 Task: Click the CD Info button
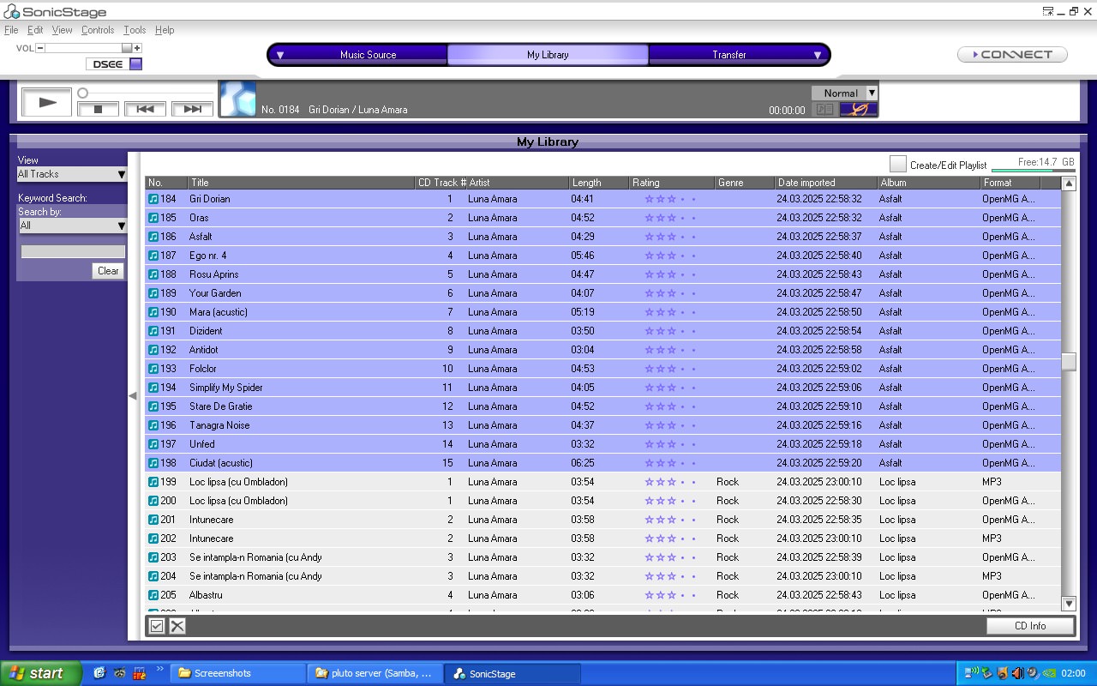click(x=1030, y=626)
